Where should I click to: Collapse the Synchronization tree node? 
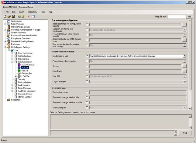click(x=12, y=62)
